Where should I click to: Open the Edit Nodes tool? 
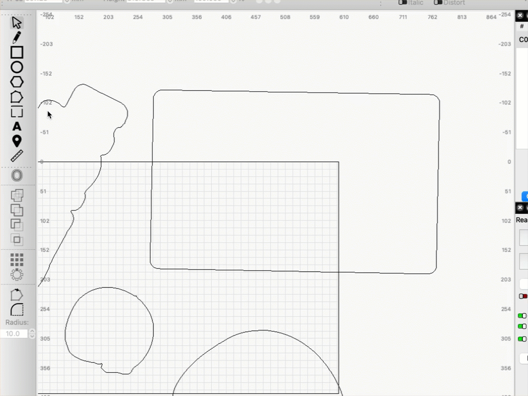(x=16, y=97)
